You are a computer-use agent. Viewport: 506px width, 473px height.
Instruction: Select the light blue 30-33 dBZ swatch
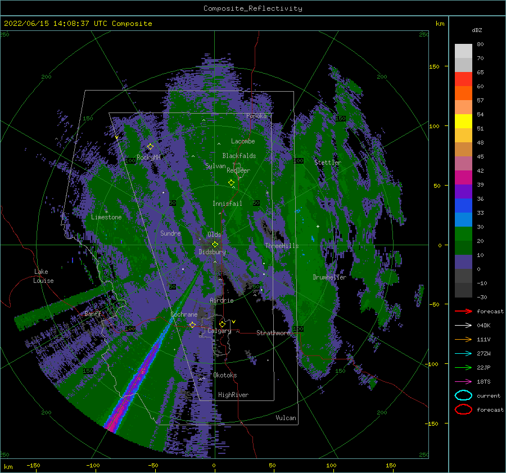tap(463, 219)
